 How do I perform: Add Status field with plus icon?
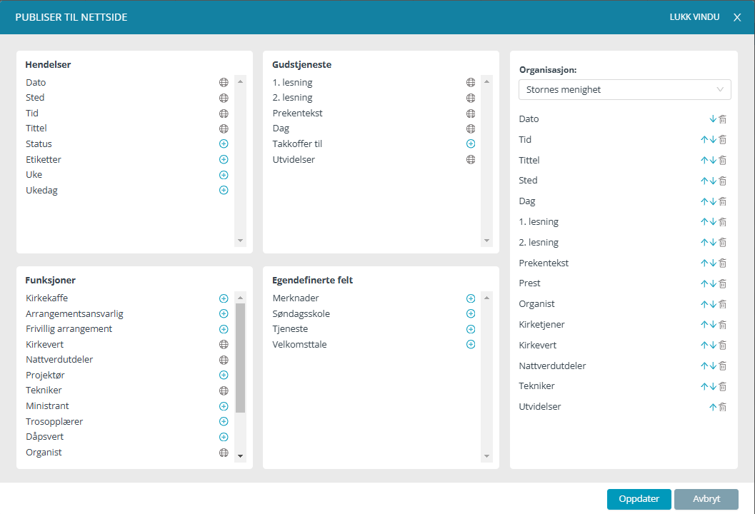coord(224,144)
